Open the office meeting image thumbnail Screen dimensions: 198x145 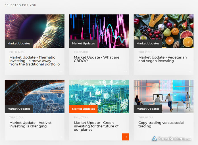point(164,96)
